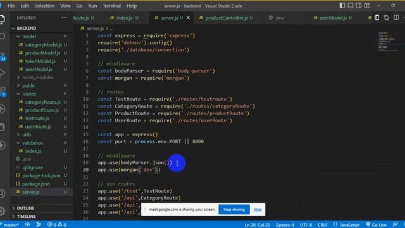Image resolution: width=405 pixels, height=228 pixels.
Task: Collapse the validation folder
Action: (32, 142)
